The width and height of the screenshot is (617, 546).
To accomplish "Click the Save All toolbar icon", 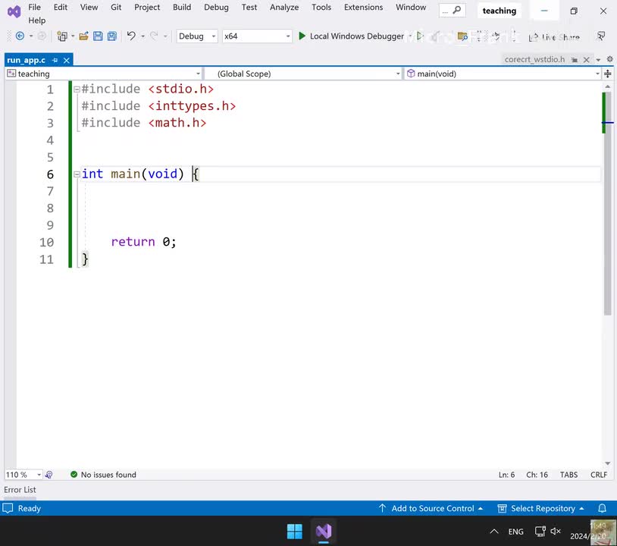I will click(111, 36).
